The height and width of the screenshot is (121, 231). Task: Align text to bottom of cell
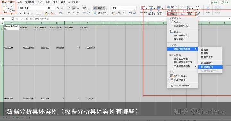click(78, 8)
